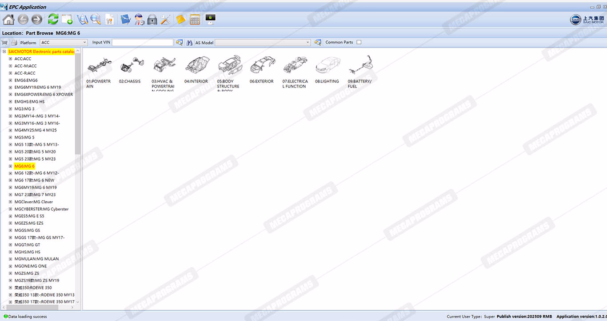This screenshot has width=607, height=321.
Task: Open the 08:LIGHTING category thumbnail
Action: pyautogui.click(x=327, y=67)
